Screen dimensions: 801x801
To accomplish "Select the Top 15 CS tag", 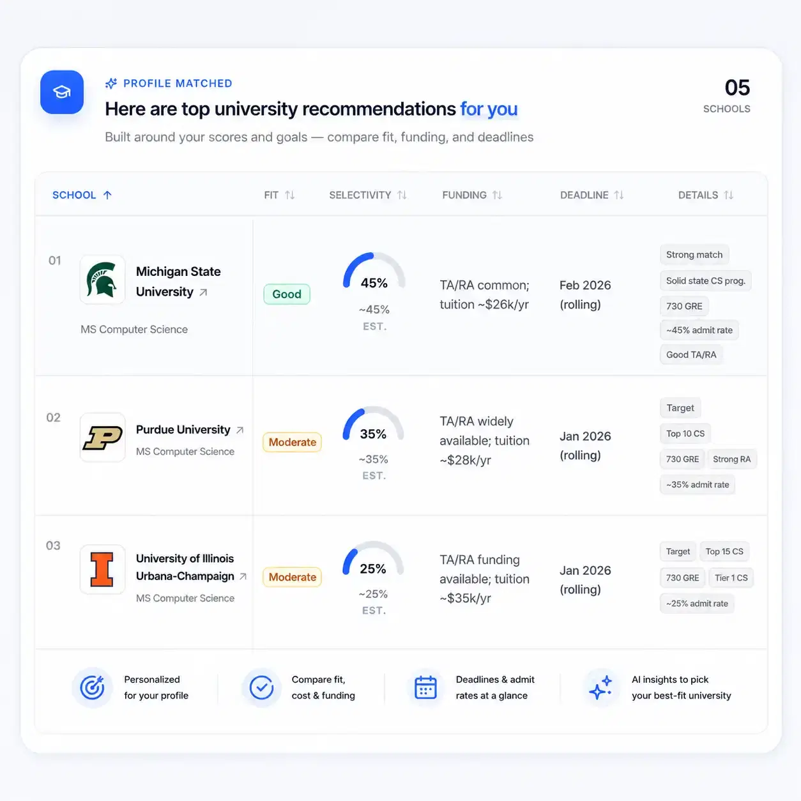I will pos(724,551).
